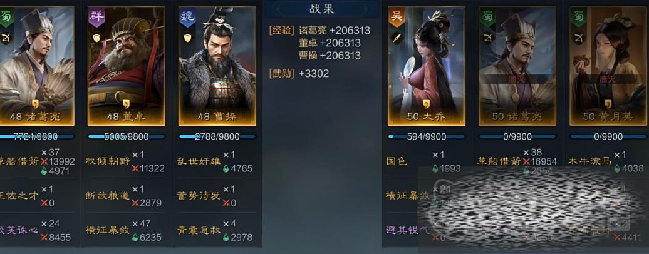View the level 48 诸葛亮 hero card
The height and width of the screenshot is (254, 649).
coord(36,66)
